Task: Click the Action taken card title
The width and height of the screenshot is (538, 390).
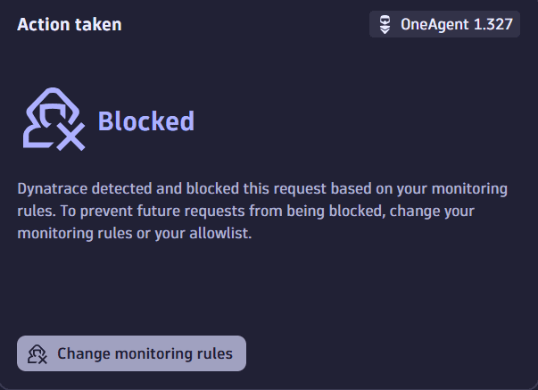Action: pos(70,24)
